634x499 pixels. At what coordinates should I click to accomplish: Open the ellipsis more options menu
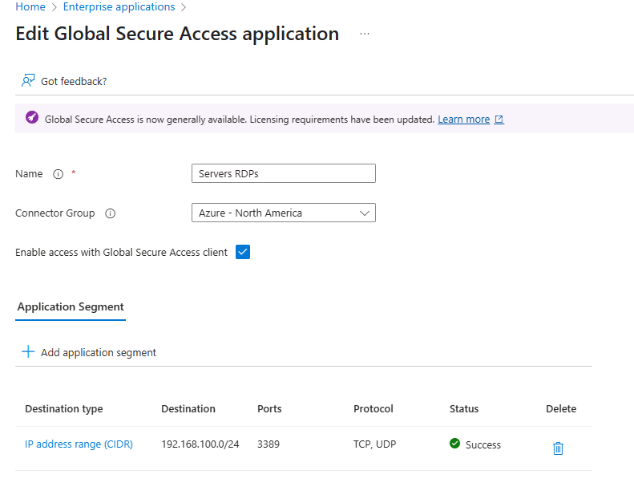click(365, 34)
